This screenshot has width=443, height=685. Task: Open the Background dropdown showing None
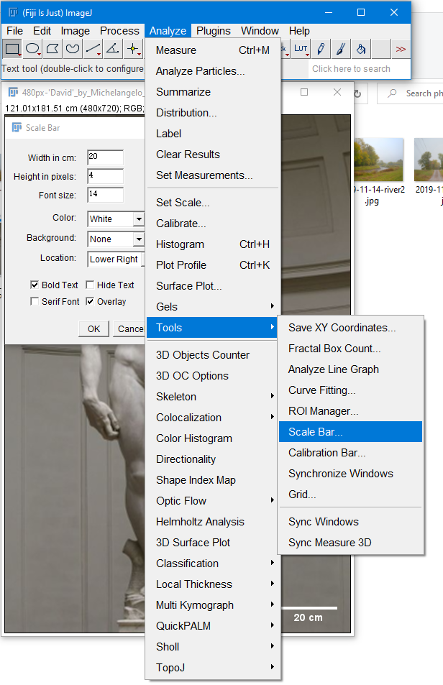[x=116, y=239]
